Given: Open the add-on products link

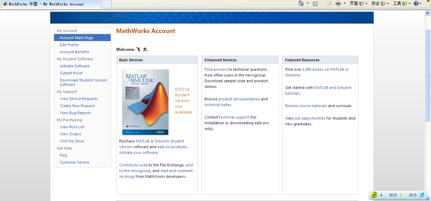Looking at the screenshot, I should tap(172, 147).
